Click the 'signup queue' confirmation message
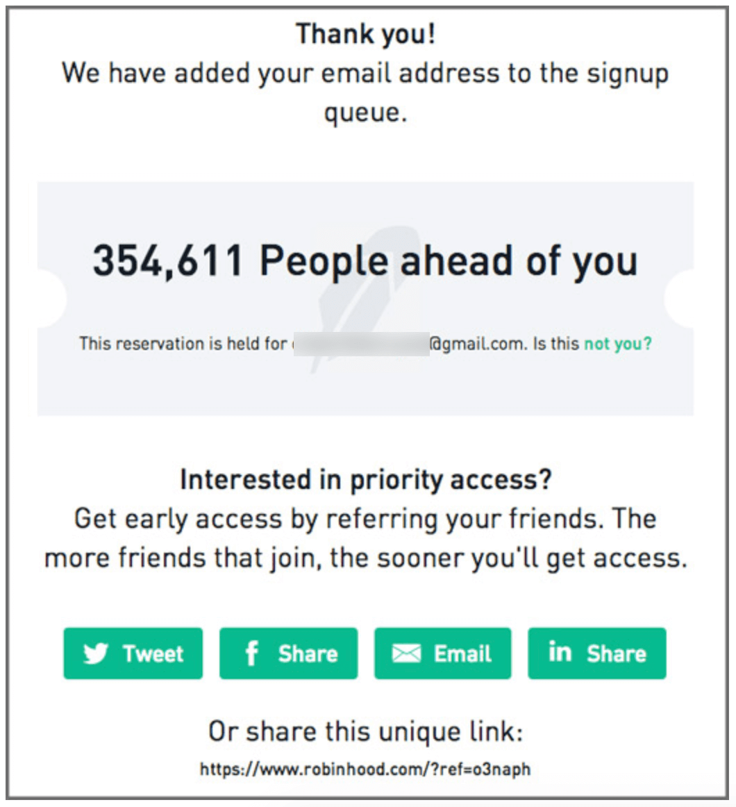736x807 pixels. (x=365, y=92)
